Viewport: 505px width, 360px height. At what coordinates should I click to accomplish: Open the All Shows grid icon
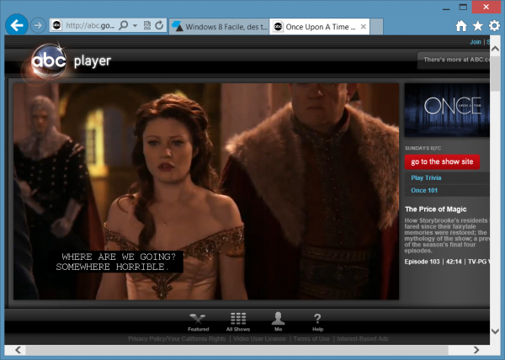238,321
